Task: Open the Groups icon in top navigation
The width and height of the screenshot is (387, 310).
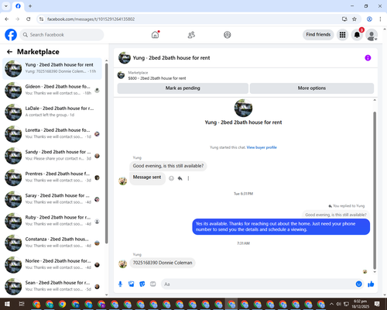Action: pos(228,35)
